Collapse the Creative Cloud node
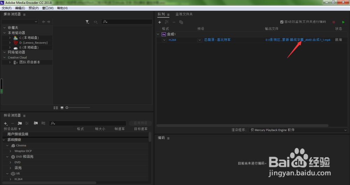 [x=5, y=58]
